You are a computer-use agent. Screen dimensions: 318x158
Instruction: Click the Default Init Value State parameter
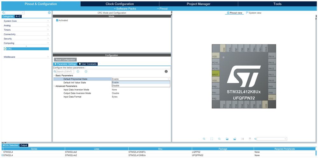point(74,83)
